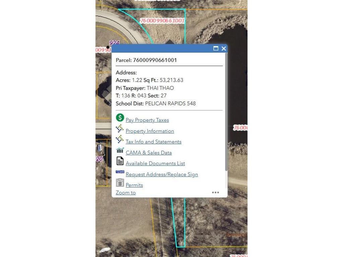This screenshot has height=257, width=343.
Task: Click the green dollar sign icon
Action: (x=120, y=118)
